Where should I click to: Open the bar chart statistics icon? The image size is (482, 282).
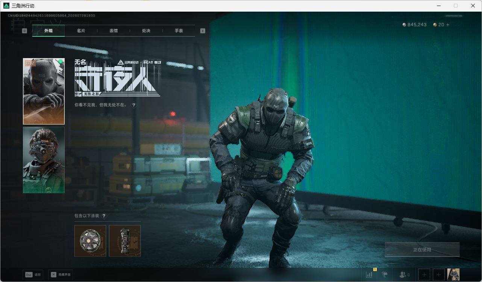369,275
